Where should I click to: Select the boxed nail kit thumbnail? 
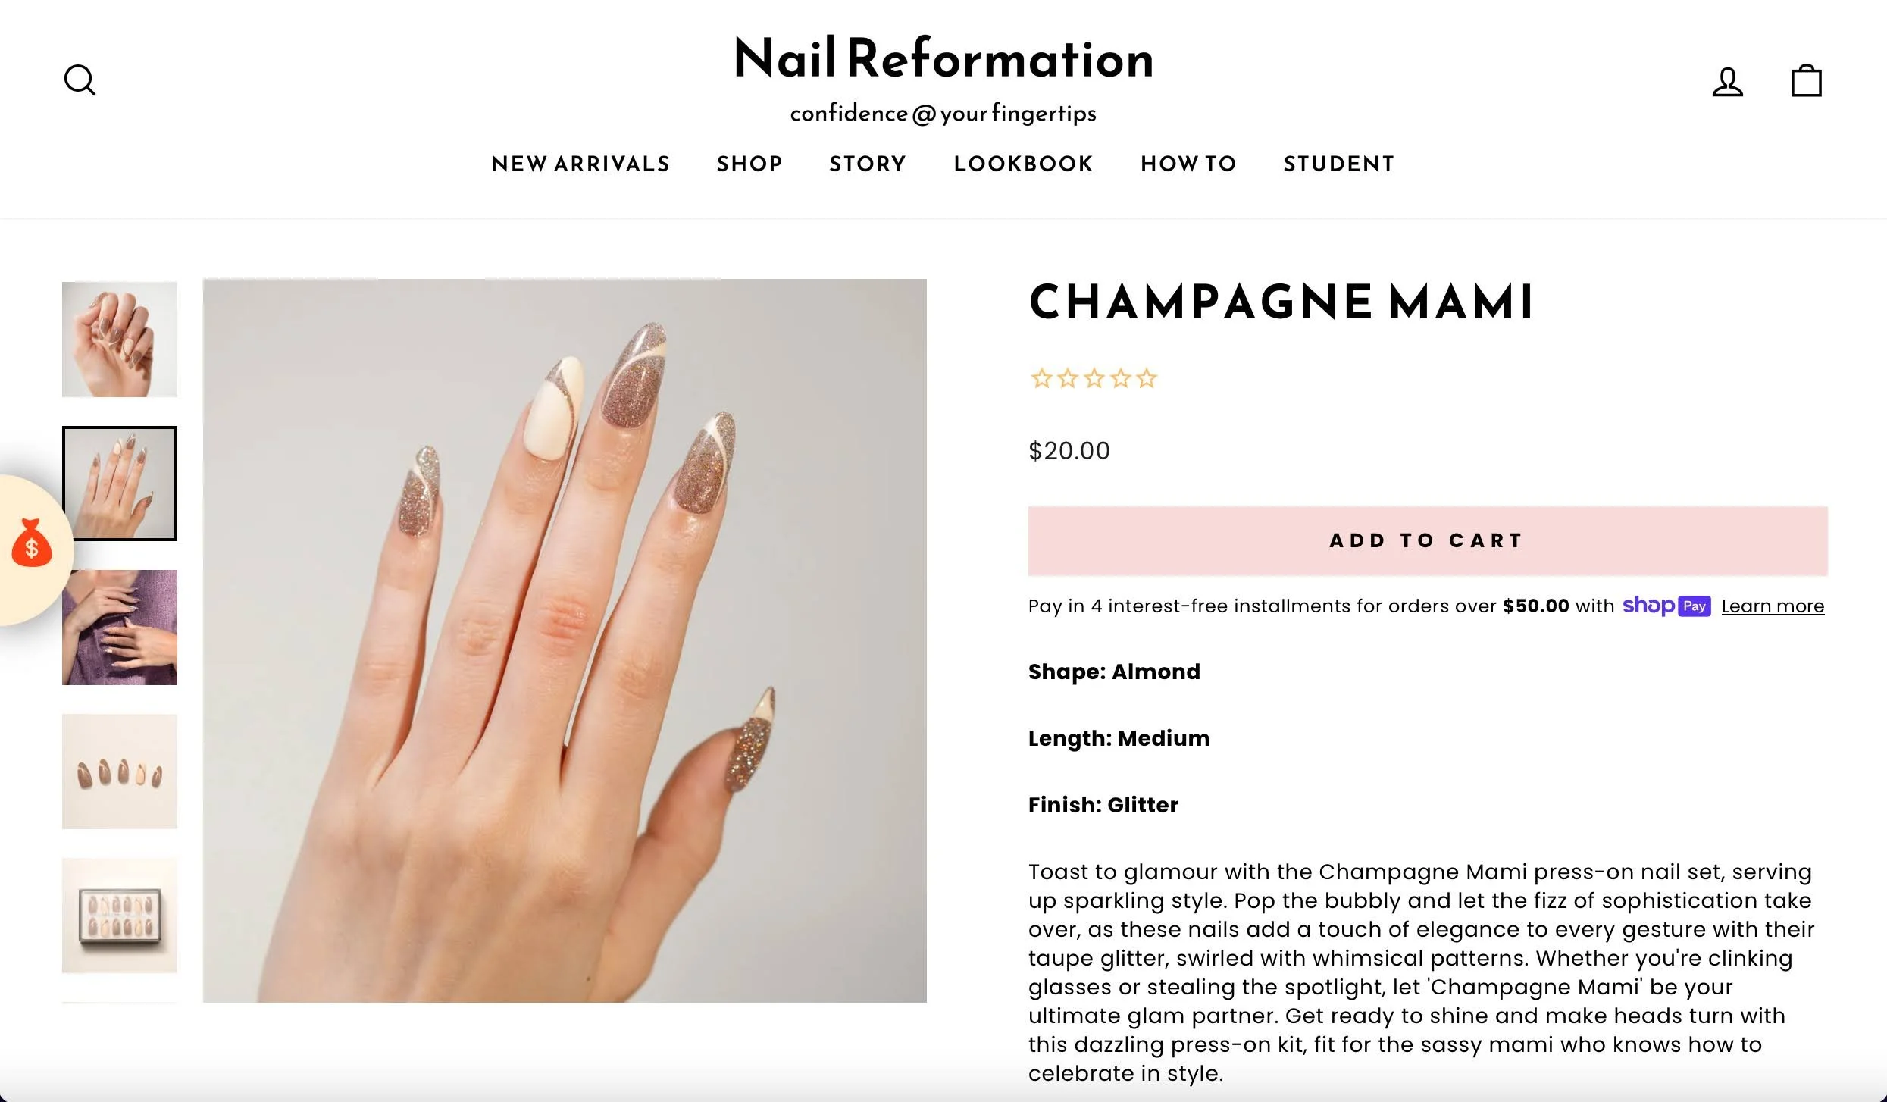120,916
